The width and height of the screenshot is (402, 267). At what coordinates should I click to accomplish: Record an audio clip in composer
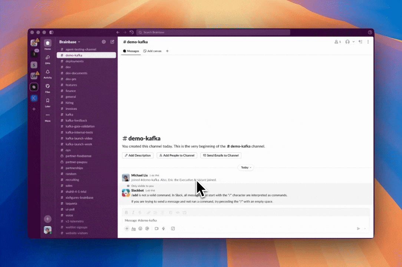[x=164, y=228]
